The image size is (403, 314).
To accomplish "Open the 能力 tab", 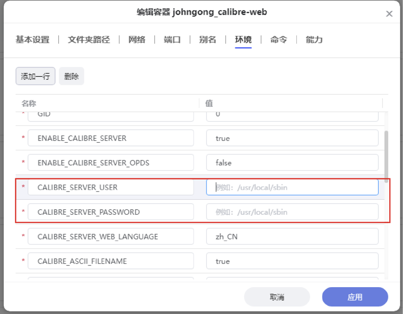I will tap(314, 40).
